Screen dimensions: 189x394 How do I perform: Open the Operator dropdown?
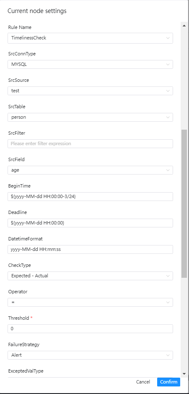coord(90,302)
